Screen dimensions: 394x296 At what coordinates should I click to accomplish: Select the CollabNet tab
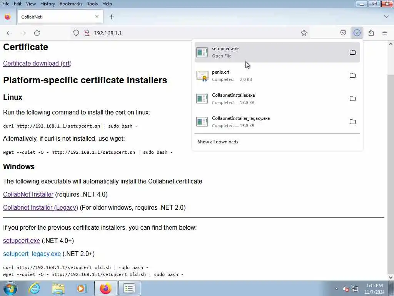(60, 17)
